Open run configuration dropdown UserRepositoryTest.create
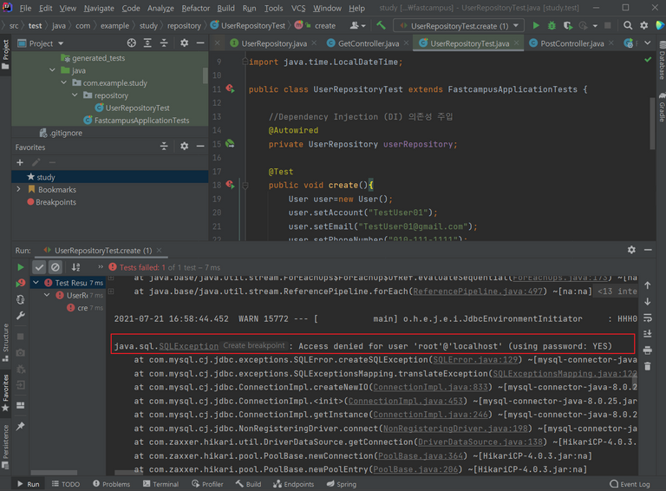 (459, 26)
